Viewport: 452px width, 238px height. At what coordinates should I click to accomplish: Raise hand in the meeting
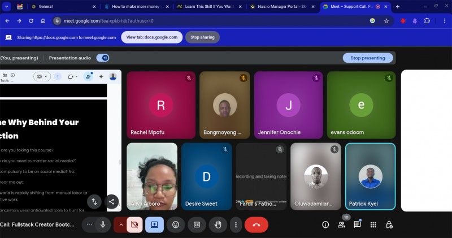[x=218, y=225]
